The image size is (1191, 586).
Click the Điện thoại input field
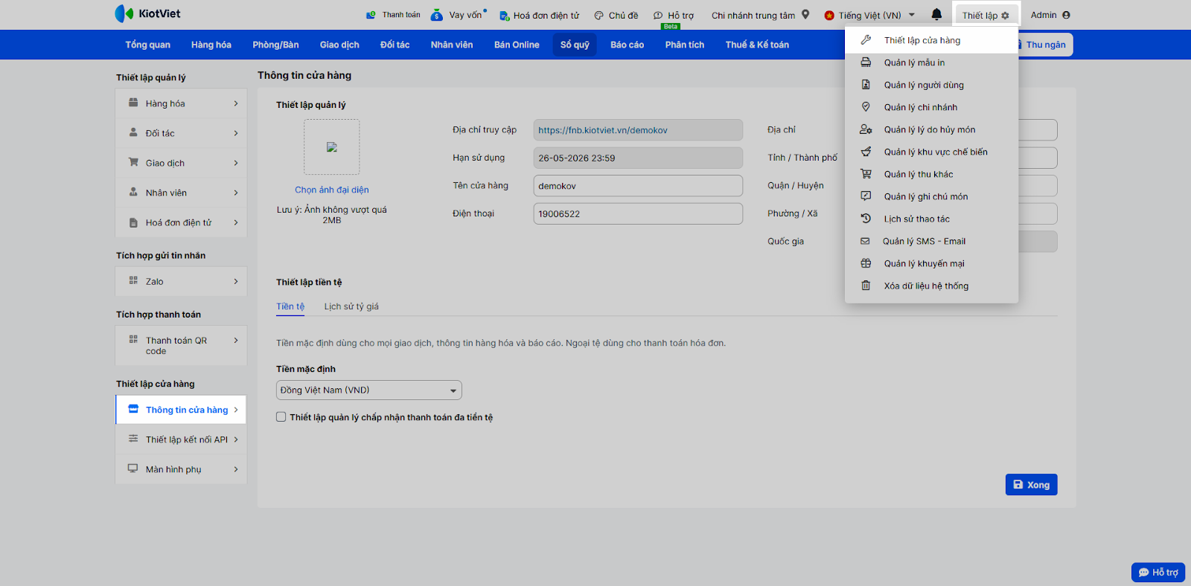(x=638, y=213)
